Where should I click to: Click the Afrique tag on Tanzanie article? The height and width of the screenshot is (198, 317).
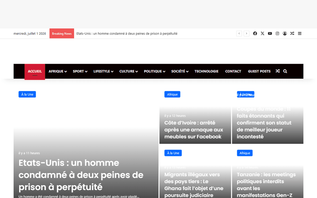[245, 153]
